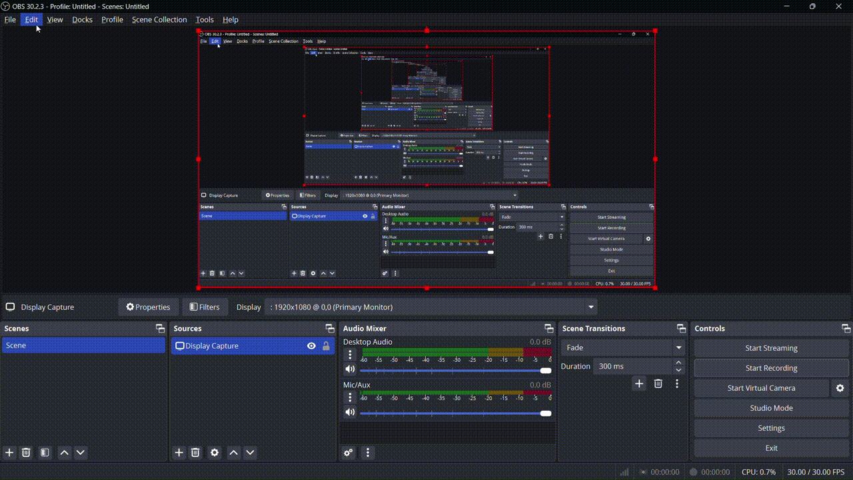Image resolution: width=853 pixels, height=480 pixels.
Task: Undock the Scene Transitions panel
Action: click(x=681, y=329)
